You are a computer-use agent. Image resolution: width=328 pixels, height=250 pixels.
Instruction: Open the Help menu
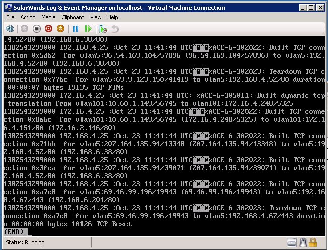[x=113, y=17]
